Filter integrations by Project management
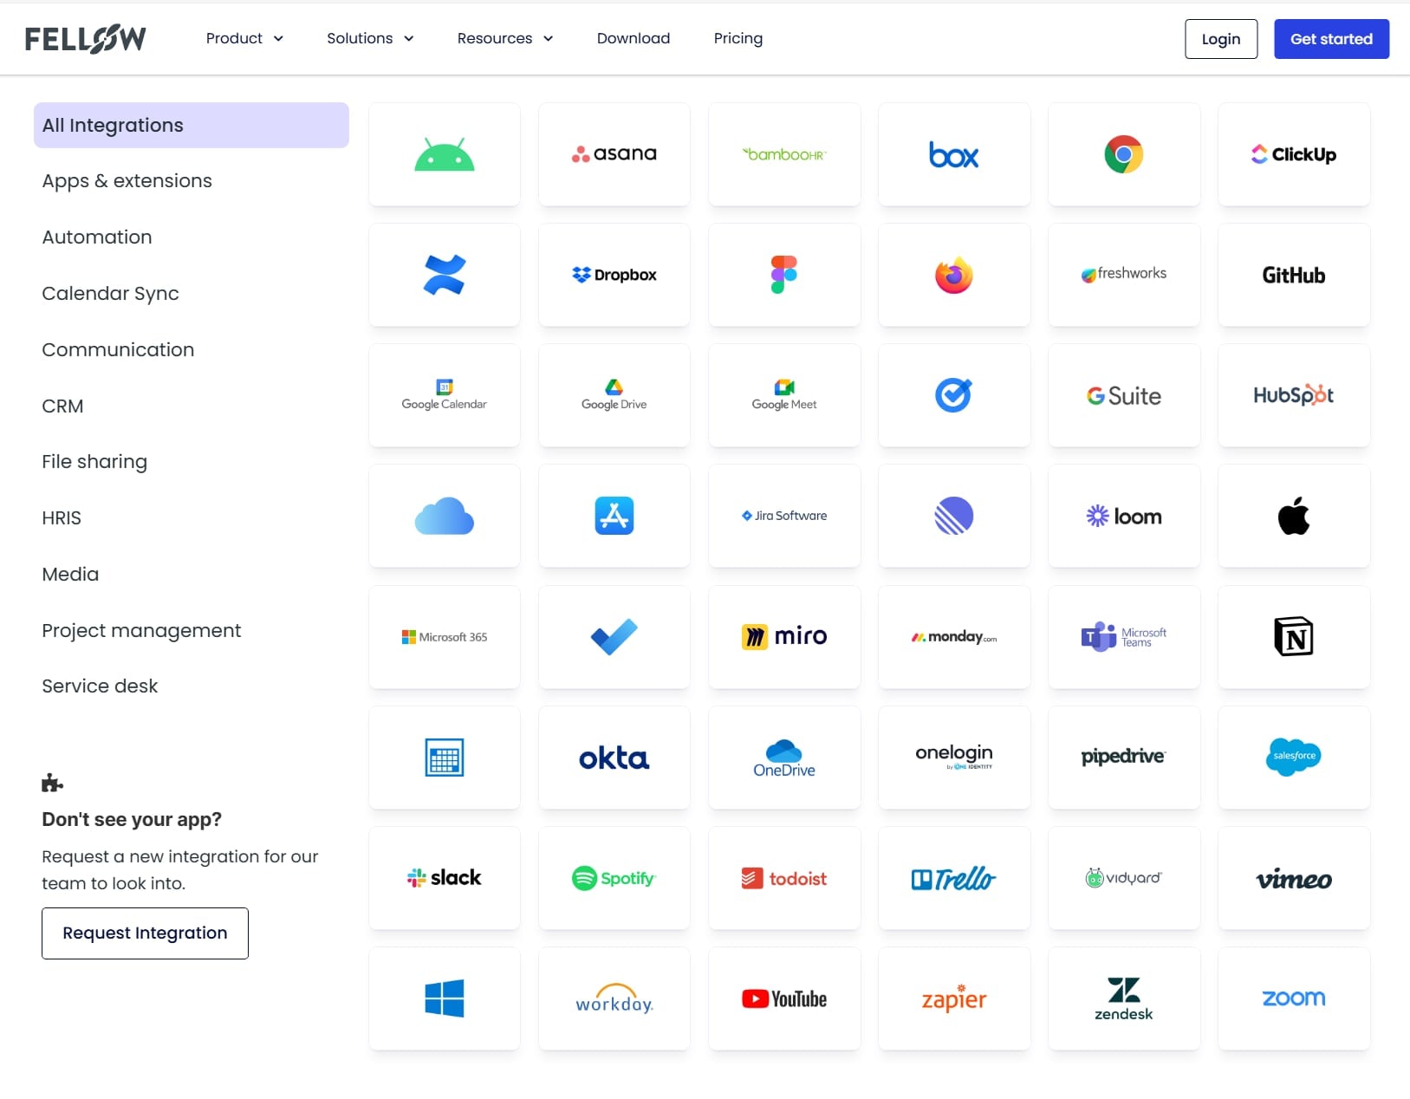This screenshot has width=1410, height=1099. tap(141, 630)
